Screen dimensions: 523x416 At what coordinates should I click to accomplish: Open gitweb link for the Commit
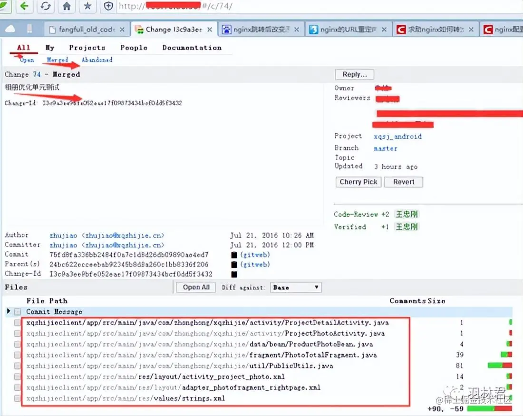[x=255, y=255]
